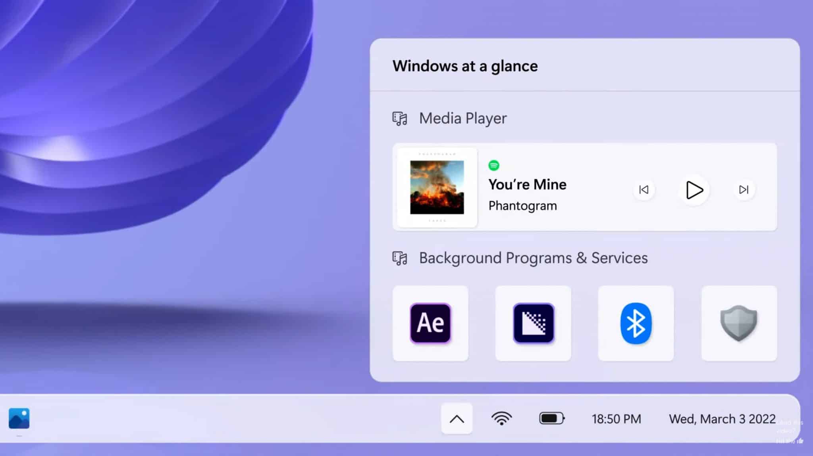The image size is (813, 456).
Task: Expand the Media Player section
Action: [x=462, y=118]
